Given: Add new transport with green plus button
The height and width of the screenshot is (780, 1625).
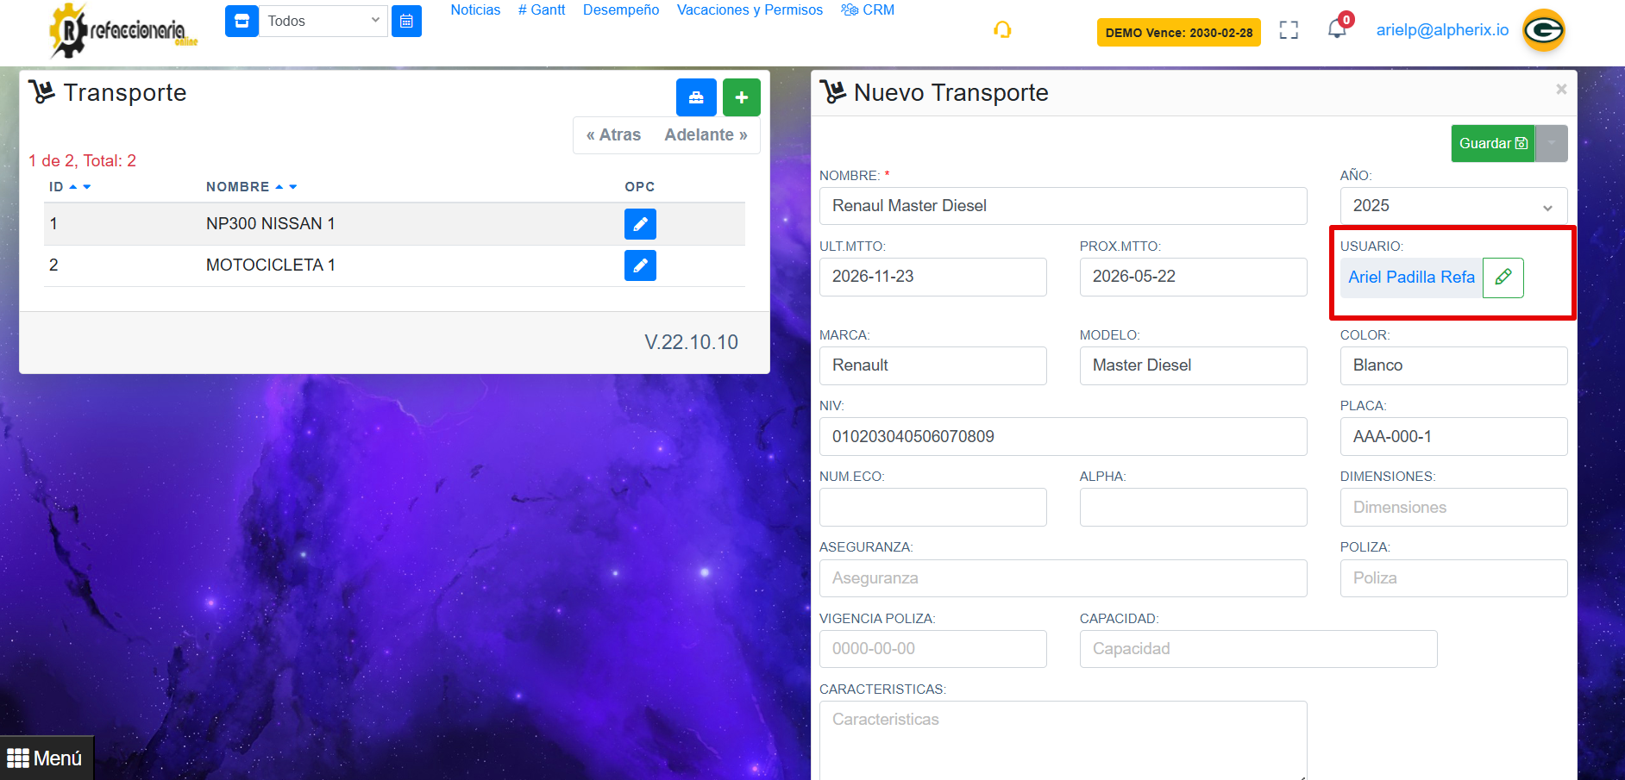Looking at the screenshot, I should point(741,97).
